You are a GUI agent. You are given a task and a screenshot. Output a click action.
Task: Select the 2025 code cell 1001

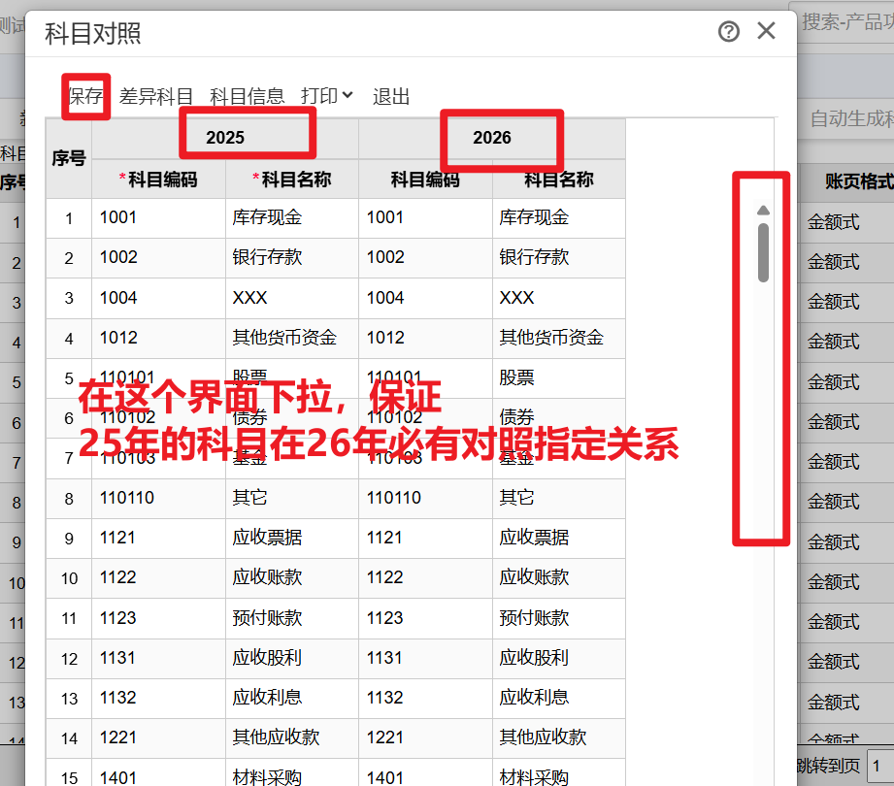tap(158, 218)
